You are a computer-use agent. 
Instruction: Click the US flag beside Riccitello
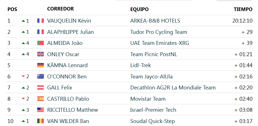41,110
